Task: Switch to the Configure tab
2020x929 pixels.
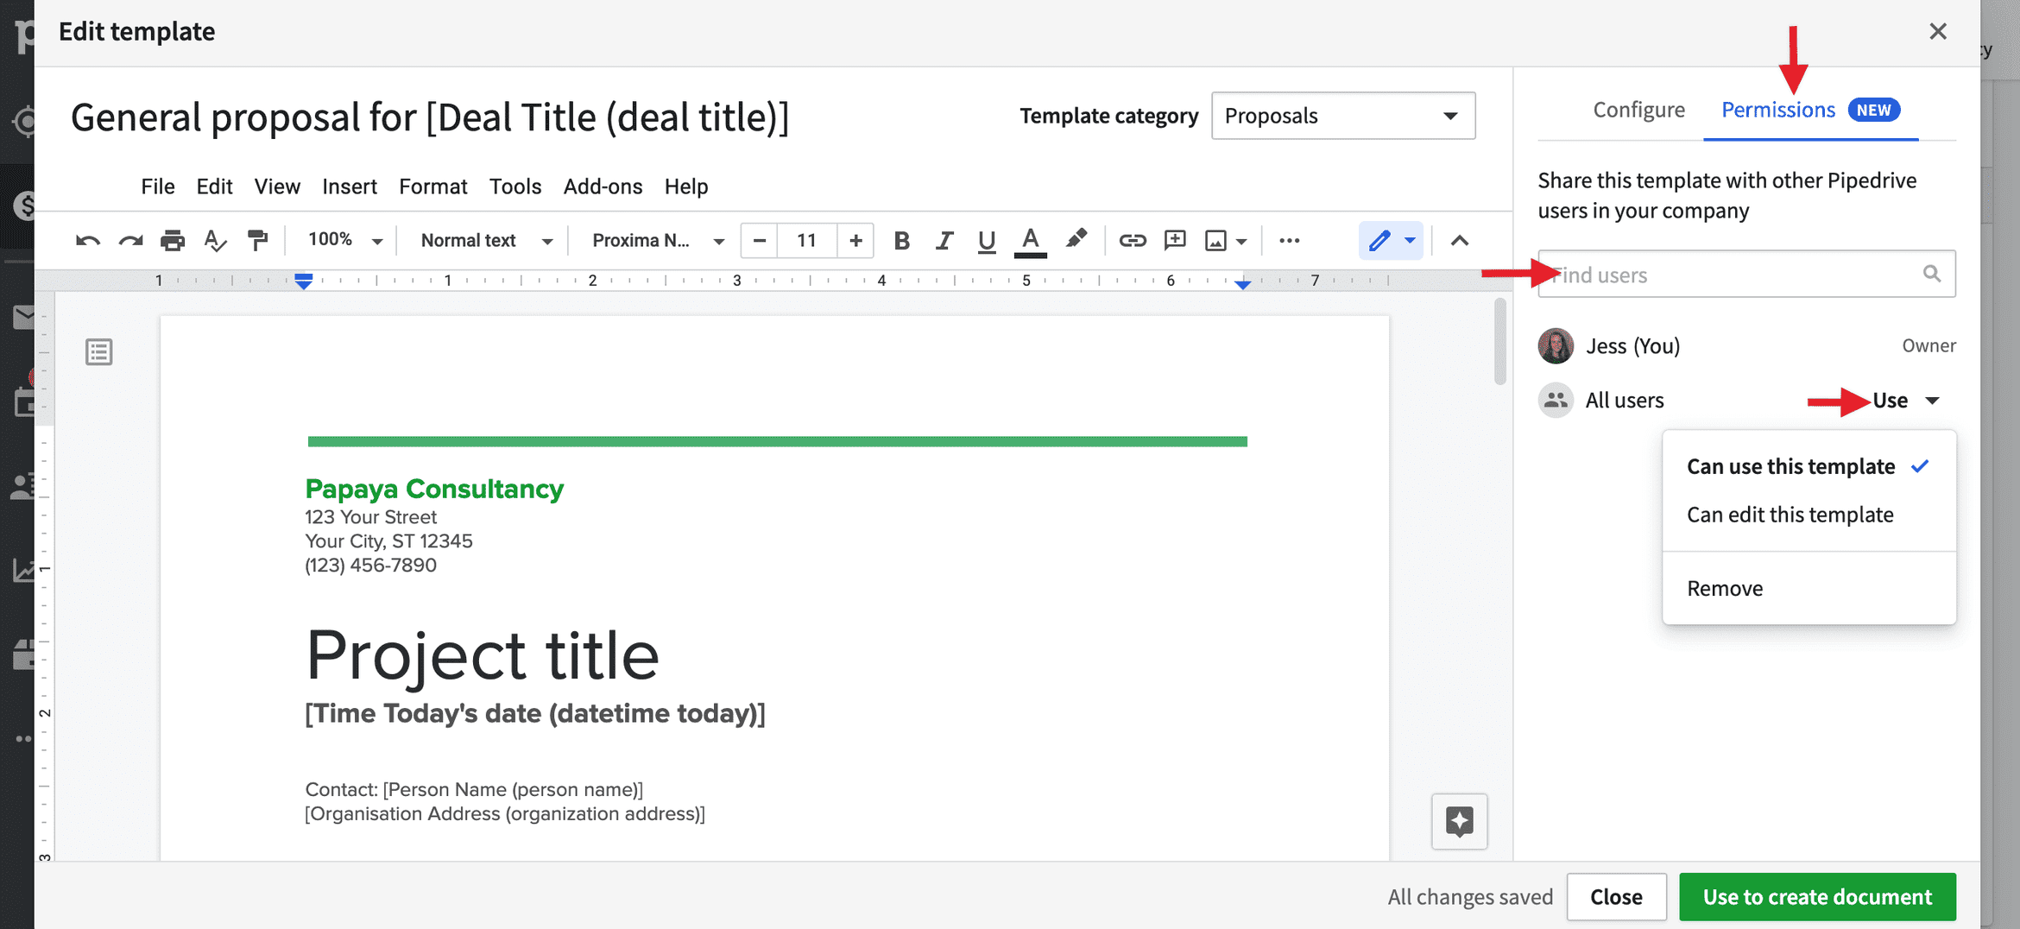Action: tap(1638, 110)
